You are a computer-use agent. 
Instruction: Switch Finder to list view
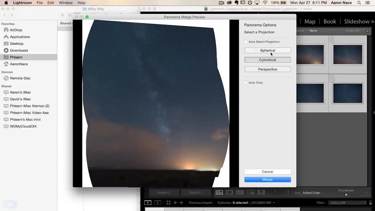(69, 15)
